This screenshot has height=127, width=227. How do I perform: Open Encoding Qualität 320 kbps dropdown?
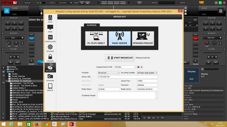pos(147,73)
